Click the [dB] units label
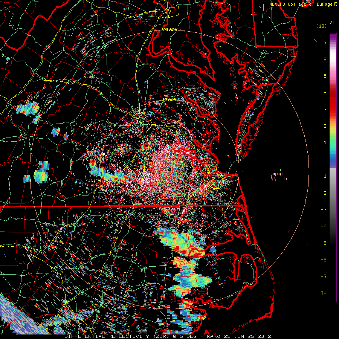 pos(321,26)
